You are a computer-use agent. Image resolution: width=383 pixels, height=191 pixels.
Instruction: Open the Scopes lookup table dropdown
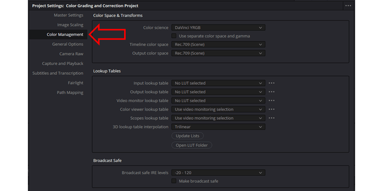coord(218,118)
